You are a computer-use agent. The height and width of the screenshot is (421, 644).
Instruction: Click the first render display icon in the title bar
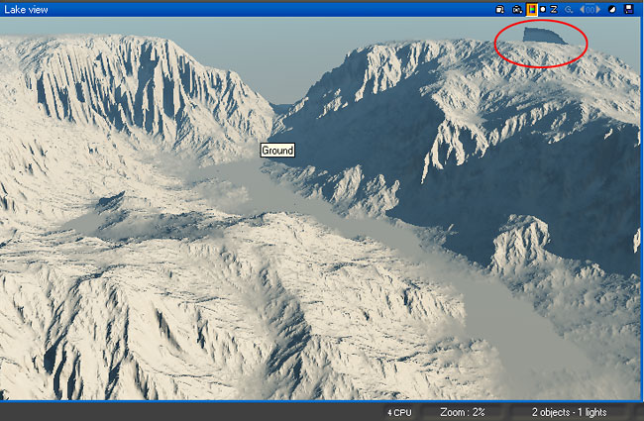(x=501, y=9)
